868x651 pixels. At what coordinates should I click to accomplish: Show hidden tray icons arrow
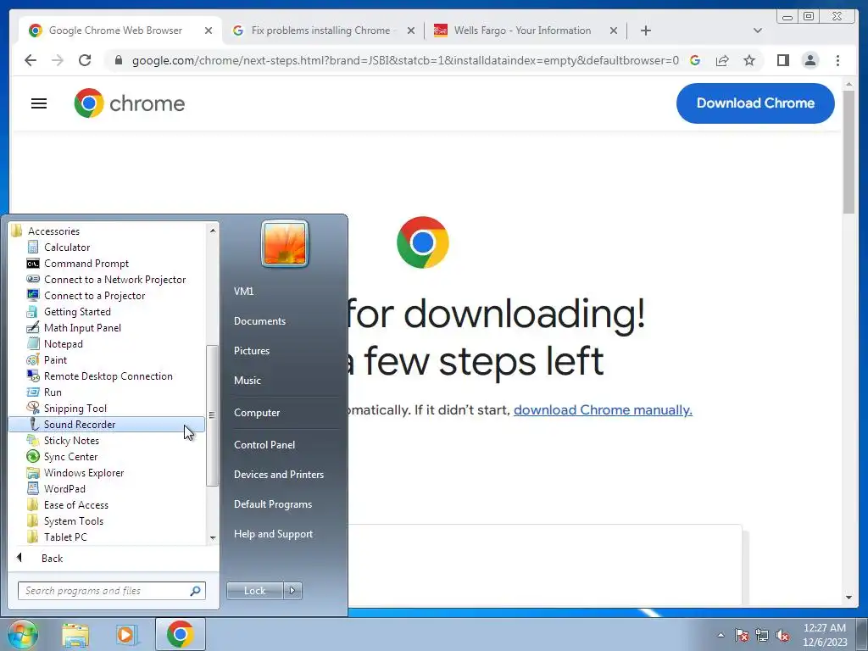click(x=721, y=636)
